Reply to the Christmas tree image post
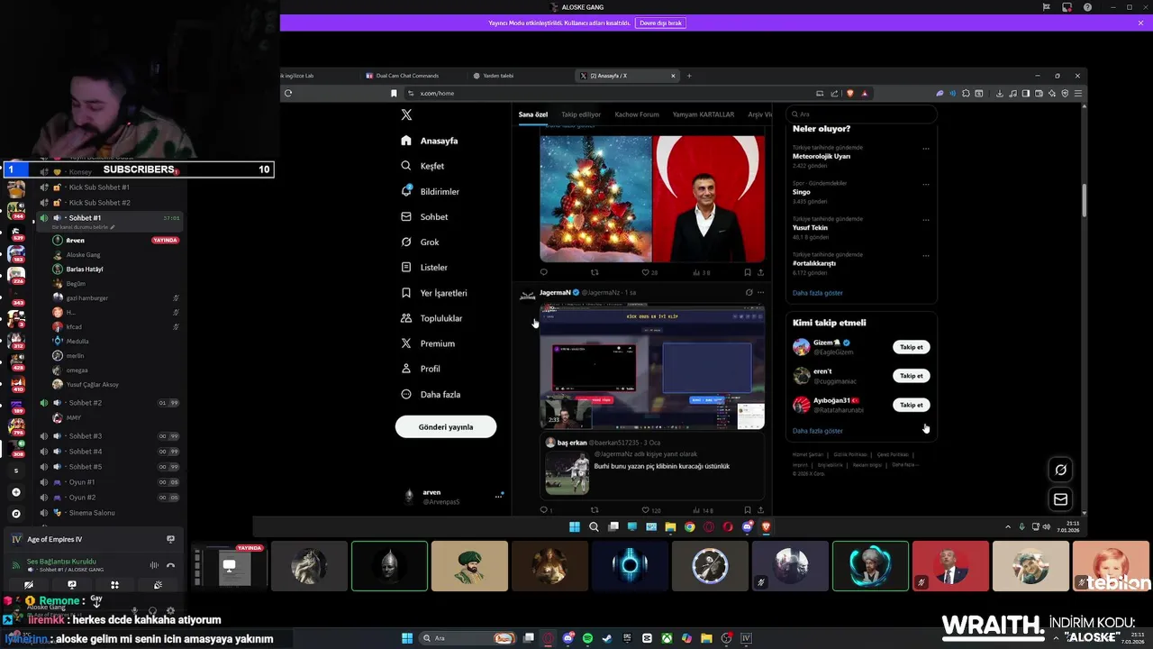Image resolution: width=1153 pixels, height=649 pixels. (x=543, y=272)
